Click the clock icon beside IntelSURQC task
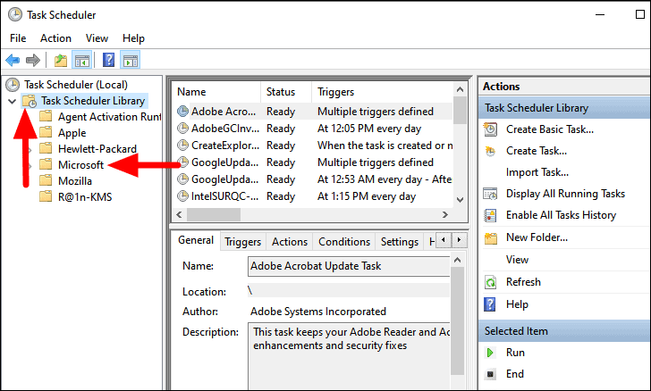The image size is (651, 391). pos(182,196)
